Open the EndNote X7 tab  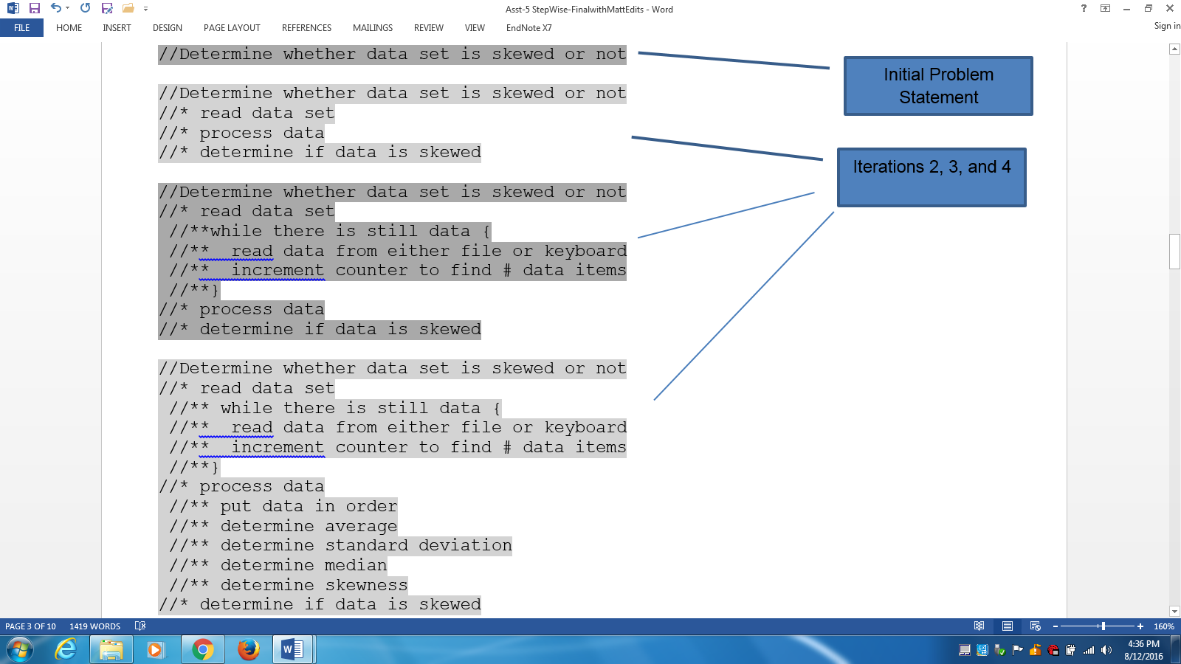click(x=528, y=28)
